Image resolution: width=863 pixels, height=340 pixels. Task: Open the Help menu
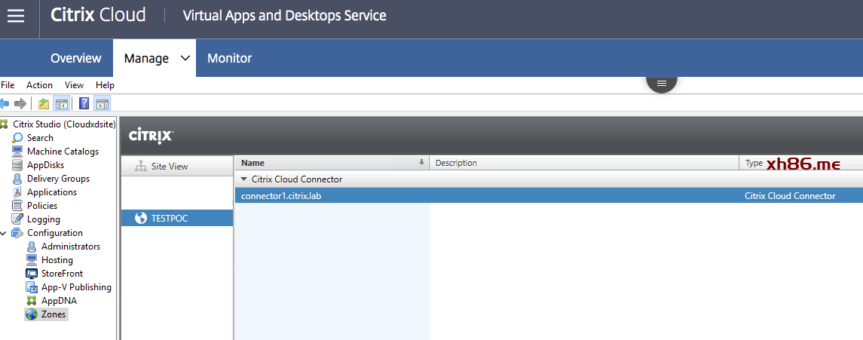click(105, 84)
